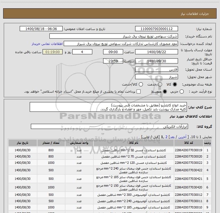Click the need date in row 1
220x213 pixels.
pos(23,150)
